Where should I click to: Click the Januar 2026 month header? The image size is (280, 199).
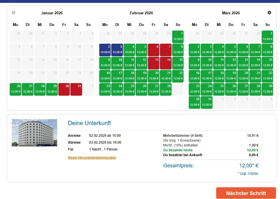point(52,13)
